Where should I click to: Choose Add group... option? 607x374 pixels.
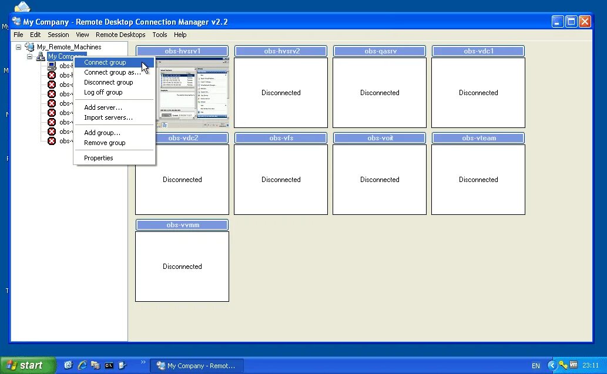tap(114, 133)
